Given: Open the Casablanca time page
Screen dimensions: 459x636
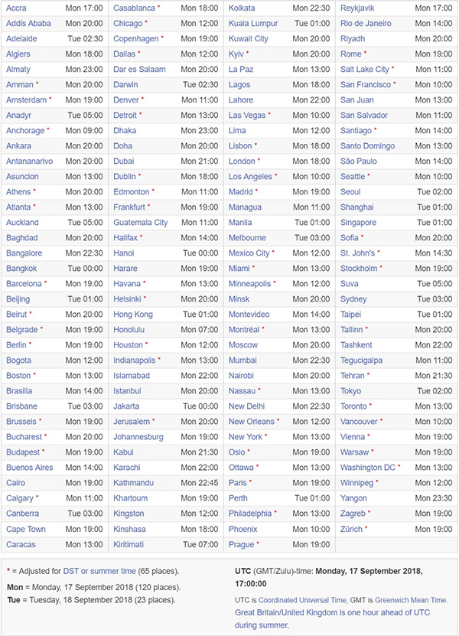Looking at the screenshot, I should pos(134,8).
